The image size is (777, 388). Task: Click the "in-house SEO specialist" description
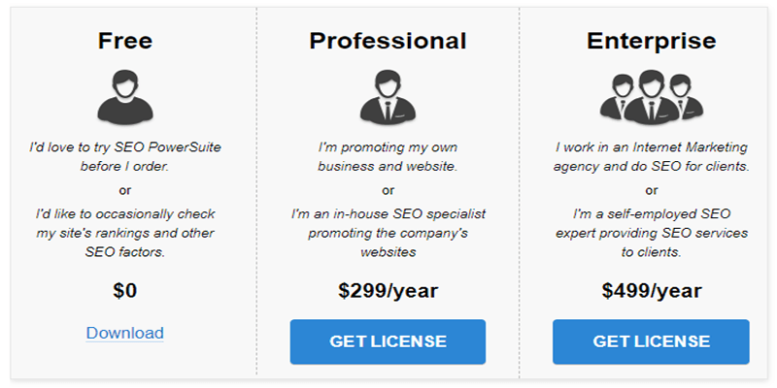pyautogui.click(x=388, y=233)
